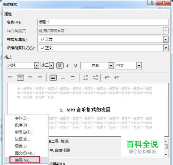Screen dimensions: 173x165
Task: Open the 小三 font size dropdown
Action: click(52, 66)
